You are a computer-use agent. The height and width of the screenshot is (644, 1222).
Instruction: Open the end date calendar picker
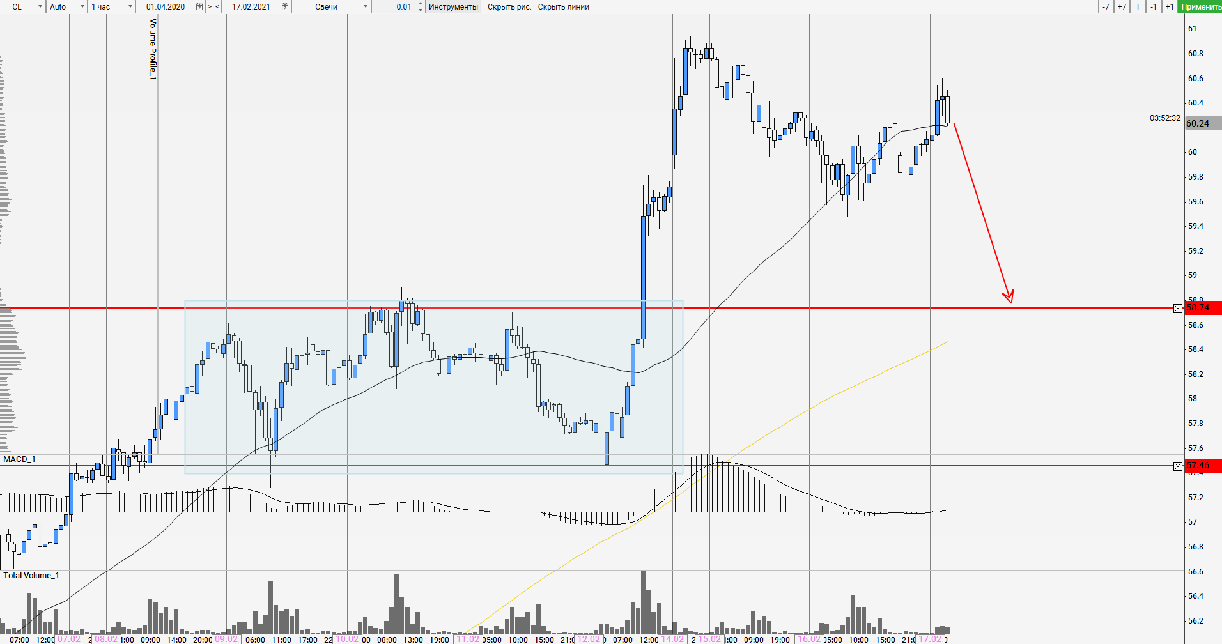[285, 6]
